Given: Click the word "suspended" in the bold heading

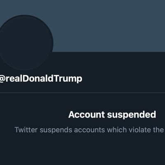Looking at the screenshot, I should tap(132, 115).
